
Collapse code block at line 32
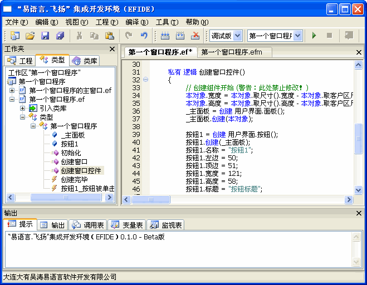pyautogui.click(x=145, y=80)
